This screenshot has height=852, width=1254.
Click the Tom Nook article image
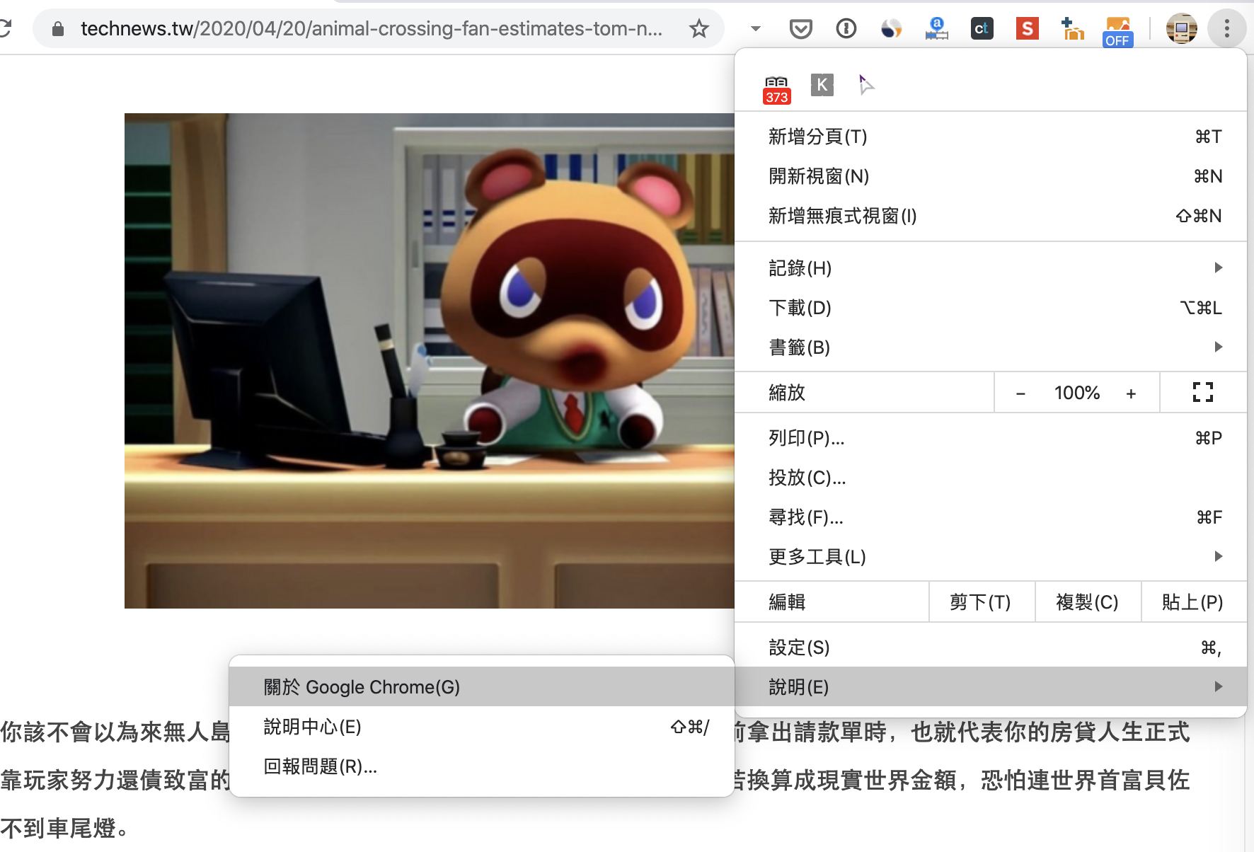[x=430, y=361]
